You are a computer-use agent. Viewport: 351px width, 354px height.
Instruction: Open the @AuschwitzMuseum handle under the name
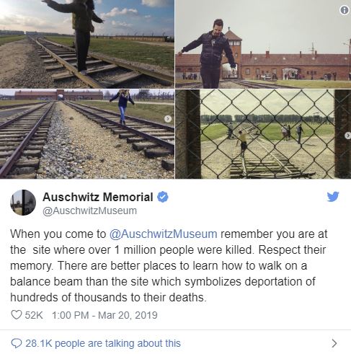[89, 211]
